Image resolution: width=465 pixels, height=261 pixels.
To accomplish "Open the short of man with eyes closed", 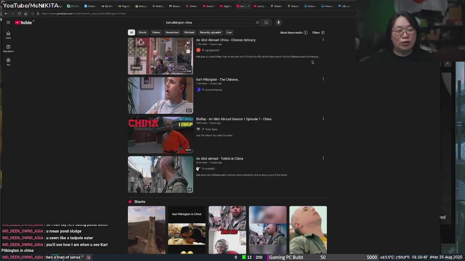I will point(308,230).
